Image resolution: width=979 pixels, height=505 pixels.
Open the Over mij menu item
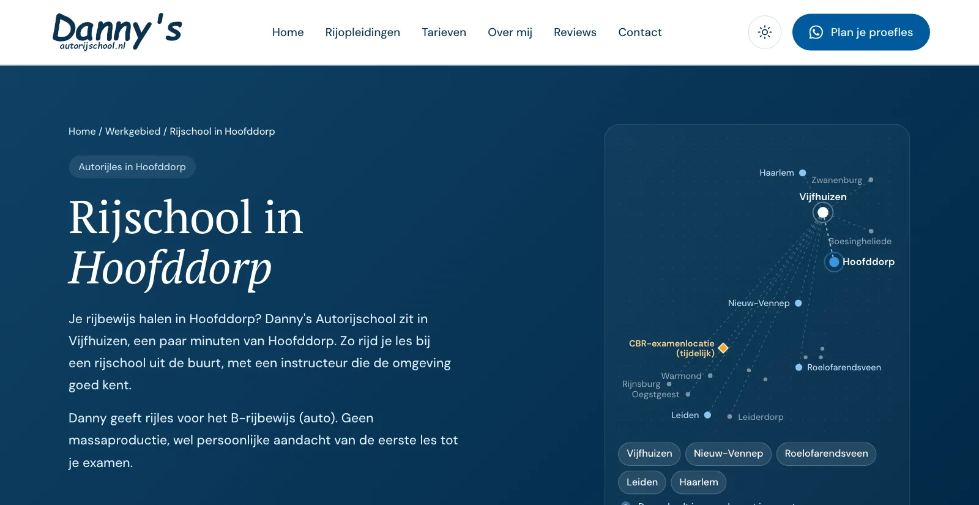click(x=510, y=32)
